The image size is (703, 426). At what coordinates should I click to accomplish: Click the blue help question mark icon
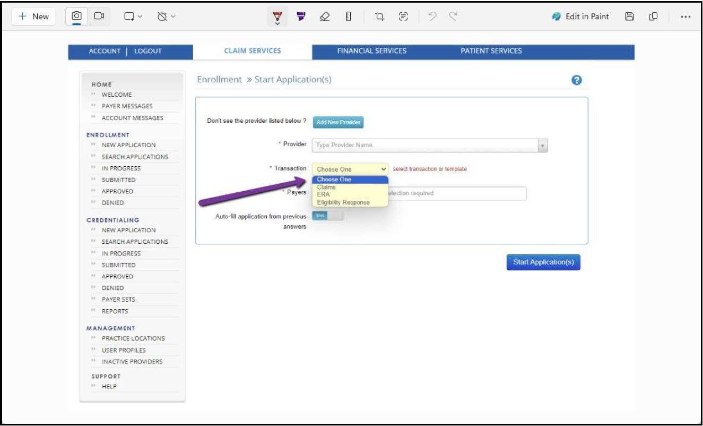tap(577, 80)
